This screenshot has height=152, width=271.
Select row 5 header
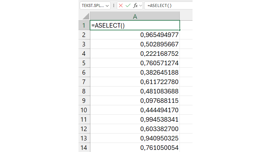click(x=84, y=63)
